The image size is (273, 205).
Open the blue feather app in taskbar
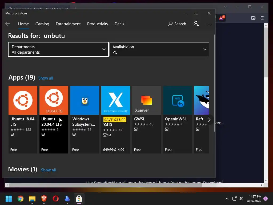pos(67,199)
